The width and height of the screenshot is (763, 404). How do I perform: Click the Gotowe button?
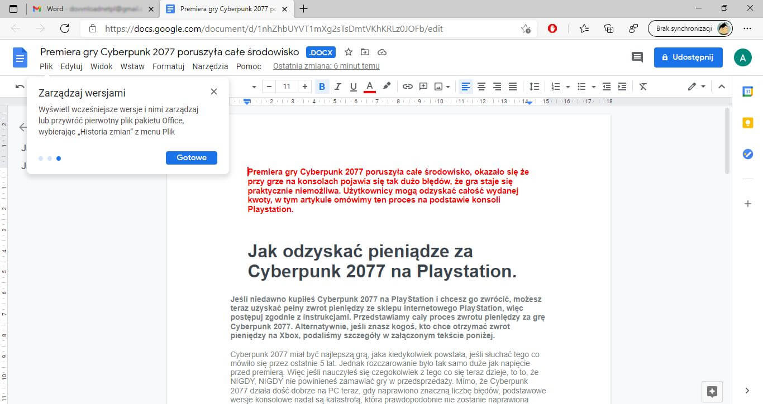(x=192, y=158)
